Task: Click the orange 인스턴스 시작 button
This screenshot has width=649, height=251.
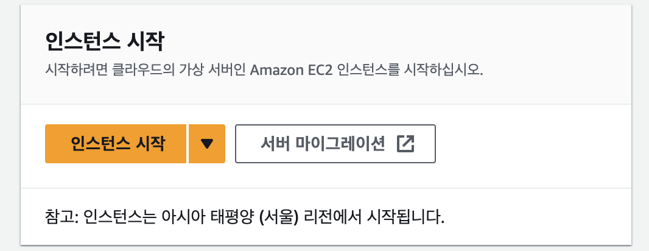Action: point(116,144)
